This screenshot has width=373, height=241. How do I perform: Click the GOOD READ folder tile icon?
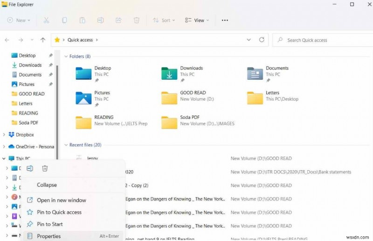coord(169,98)
